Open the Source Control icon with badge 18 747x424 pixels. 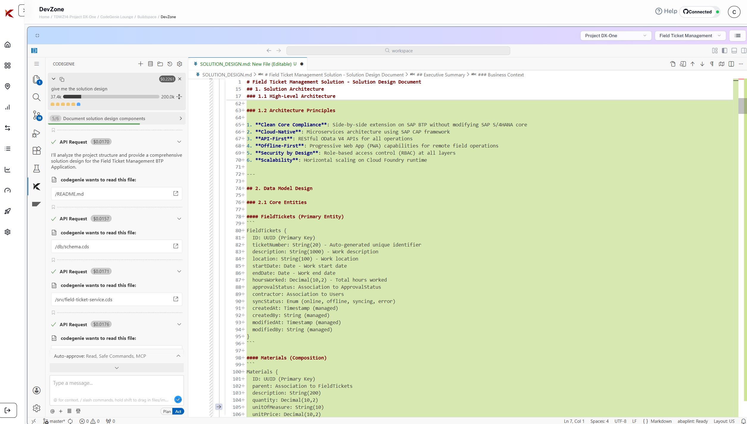point(37,115)
